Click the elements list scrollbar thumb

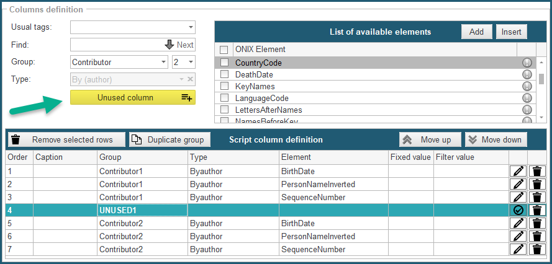541,79
